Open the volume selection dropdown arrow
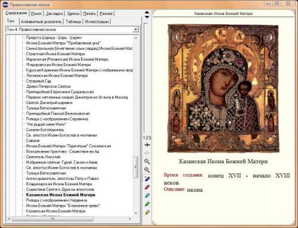 click(135, 30)
